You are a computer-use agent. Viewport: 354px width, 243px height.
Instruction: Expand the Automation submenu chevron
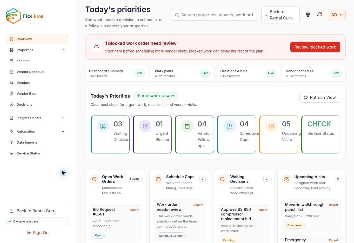click(63, 131)
